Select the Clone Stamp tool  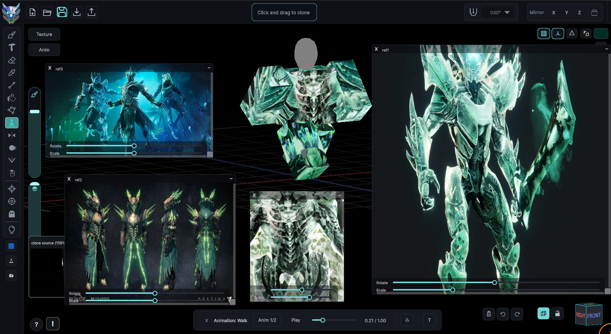coord(12,123)
